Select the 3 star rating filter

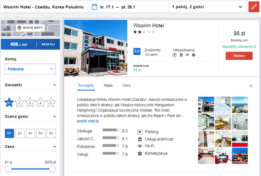(x=30, y=103)
